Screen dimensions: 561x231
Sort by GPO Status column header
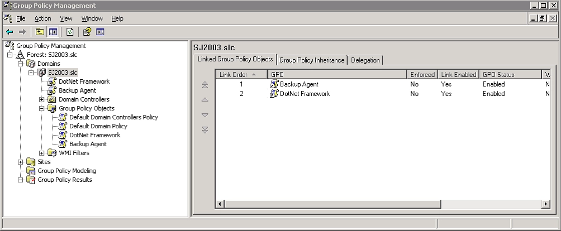tap(511, 75)
